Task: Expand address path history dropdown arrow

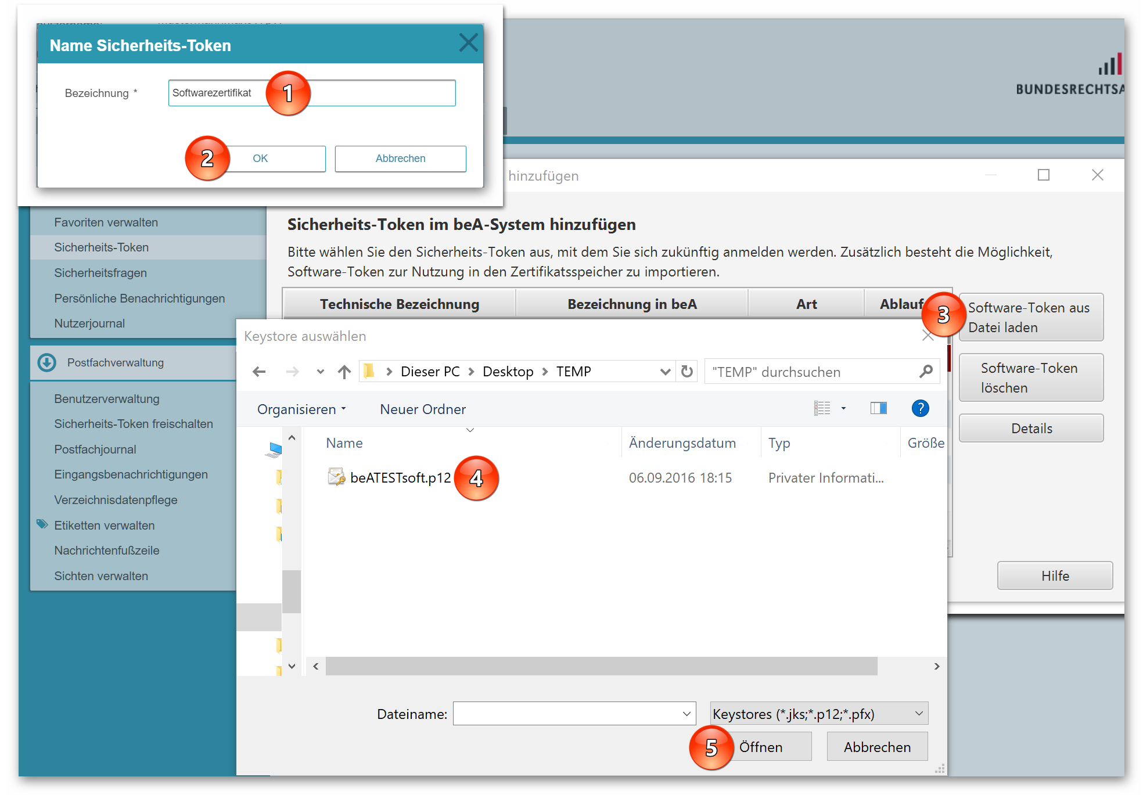Action: point(665,372)
